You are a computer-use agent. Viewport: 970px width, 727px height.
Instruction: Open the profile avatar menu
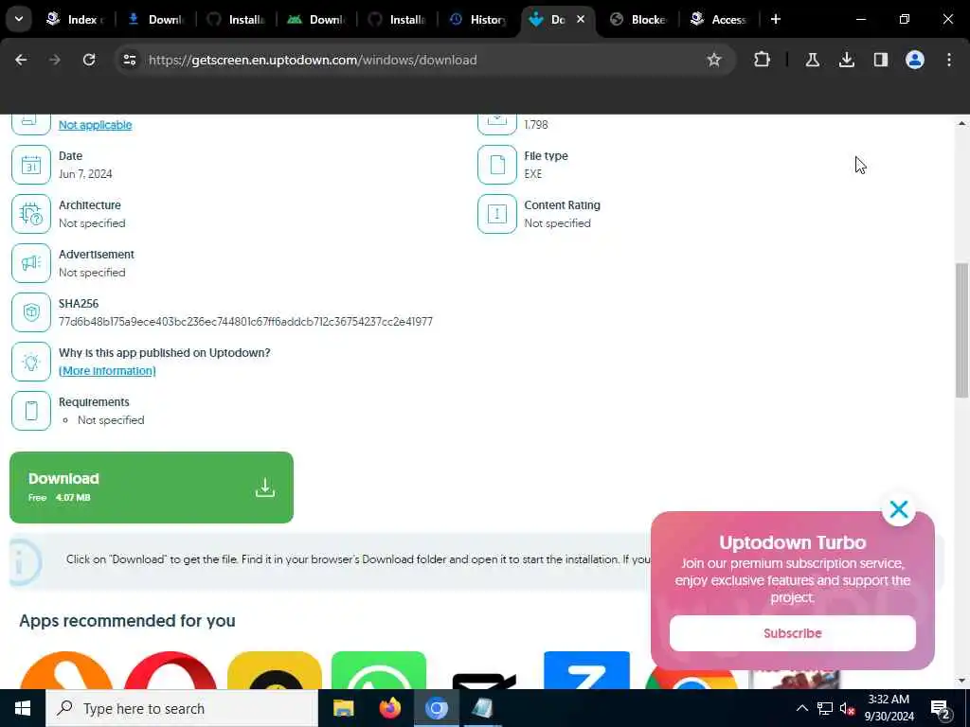click(x=915, y=60)
